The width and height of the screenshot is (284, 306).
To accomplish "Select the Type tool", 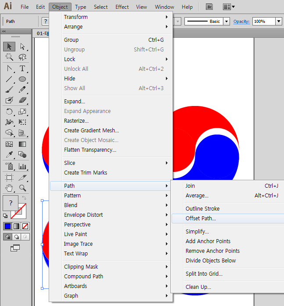I will (x=22, y=69).
